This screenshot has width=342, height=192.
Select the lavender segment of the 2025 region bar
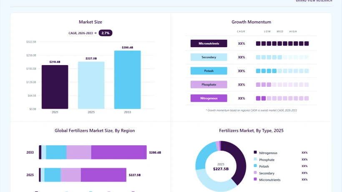pos(70,175)
